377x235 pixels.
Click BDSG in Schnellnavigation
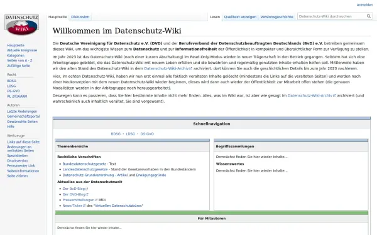[116, 134]
